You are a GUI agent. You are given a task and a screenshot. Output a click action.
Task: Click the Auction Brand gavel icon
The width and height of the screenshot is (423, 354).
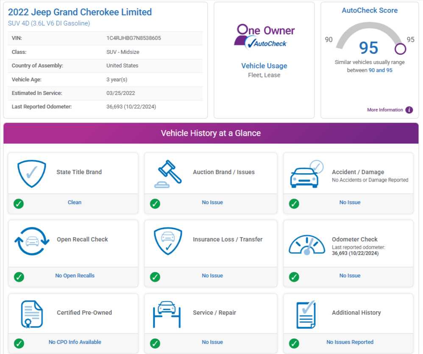pos(168,174)
